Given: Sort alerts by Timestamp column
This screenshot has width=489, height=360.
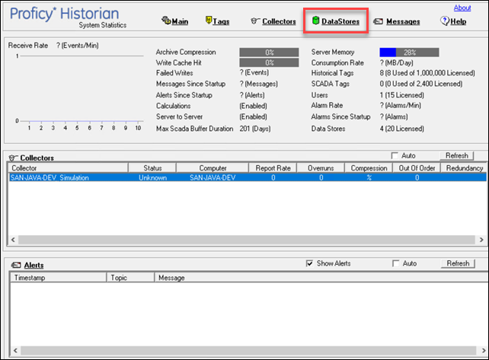Looking at the screenshot, I should (59, 278).
